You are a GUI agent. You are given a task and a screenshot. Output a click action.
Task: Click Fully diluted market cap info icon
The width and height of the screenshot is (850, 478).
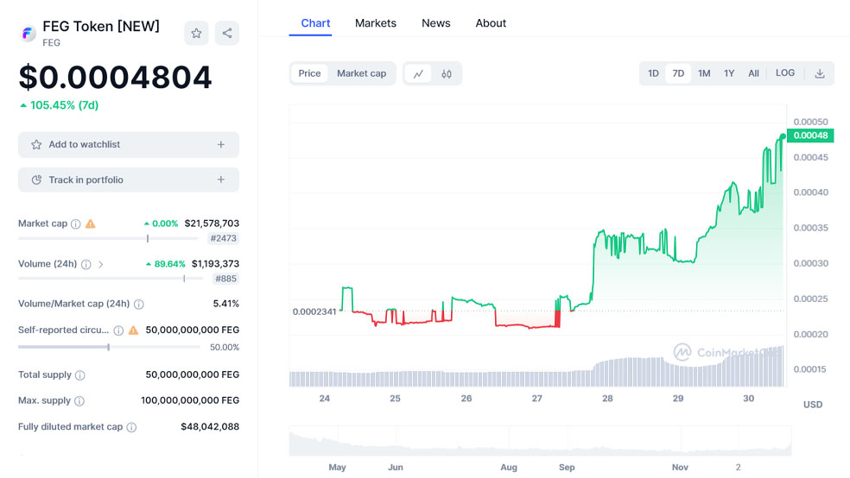click(x=131, y=427)
